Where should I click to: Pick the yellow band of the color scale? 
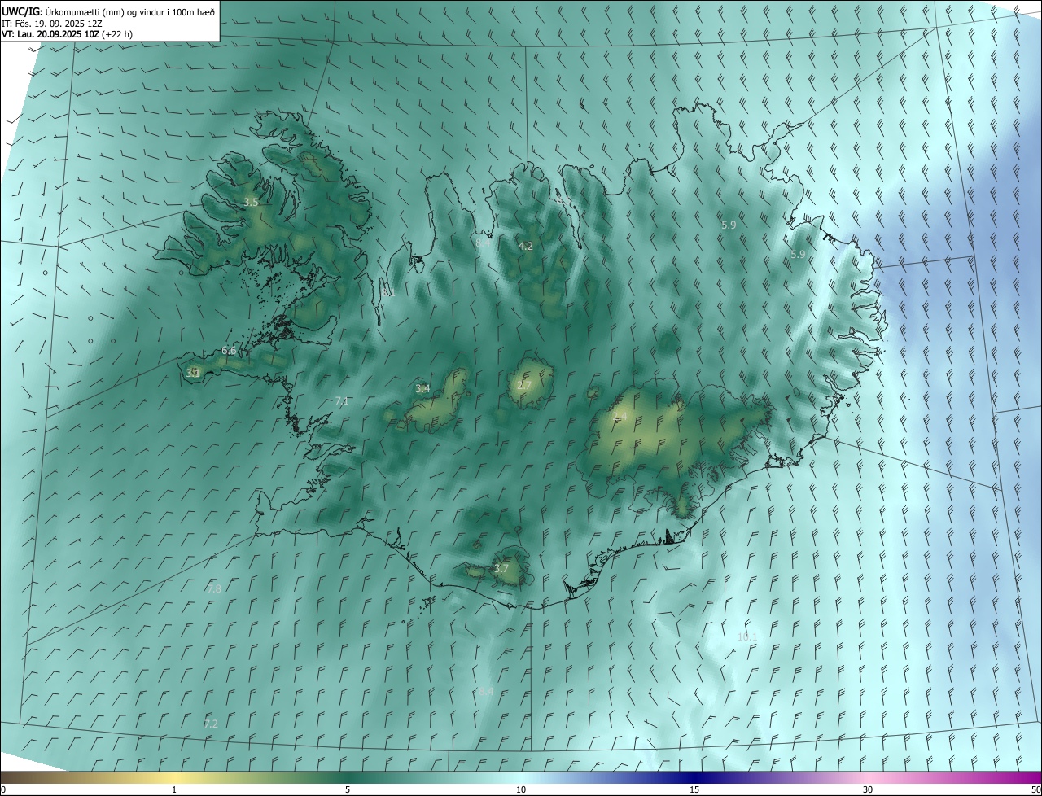click(174, 777)
